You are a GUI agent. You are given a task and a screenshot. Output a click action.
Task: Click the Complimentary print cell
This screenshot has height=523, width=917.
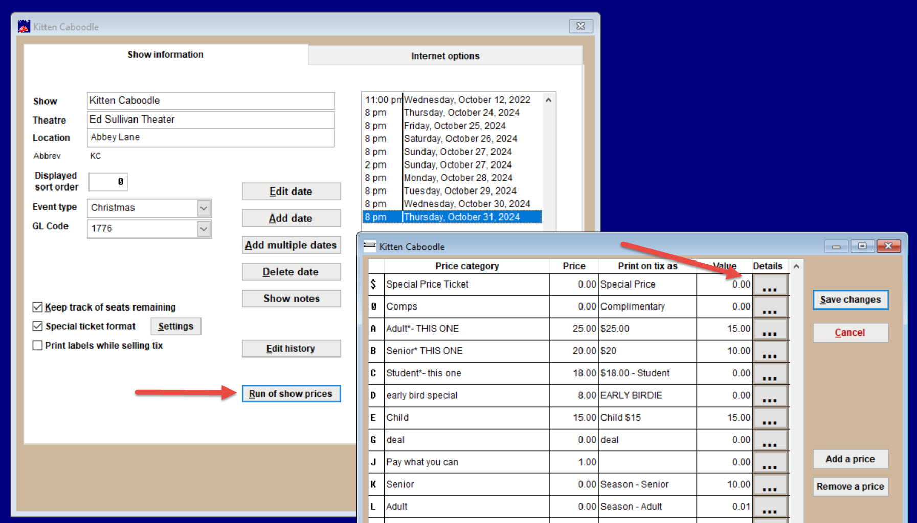point(647,306)
